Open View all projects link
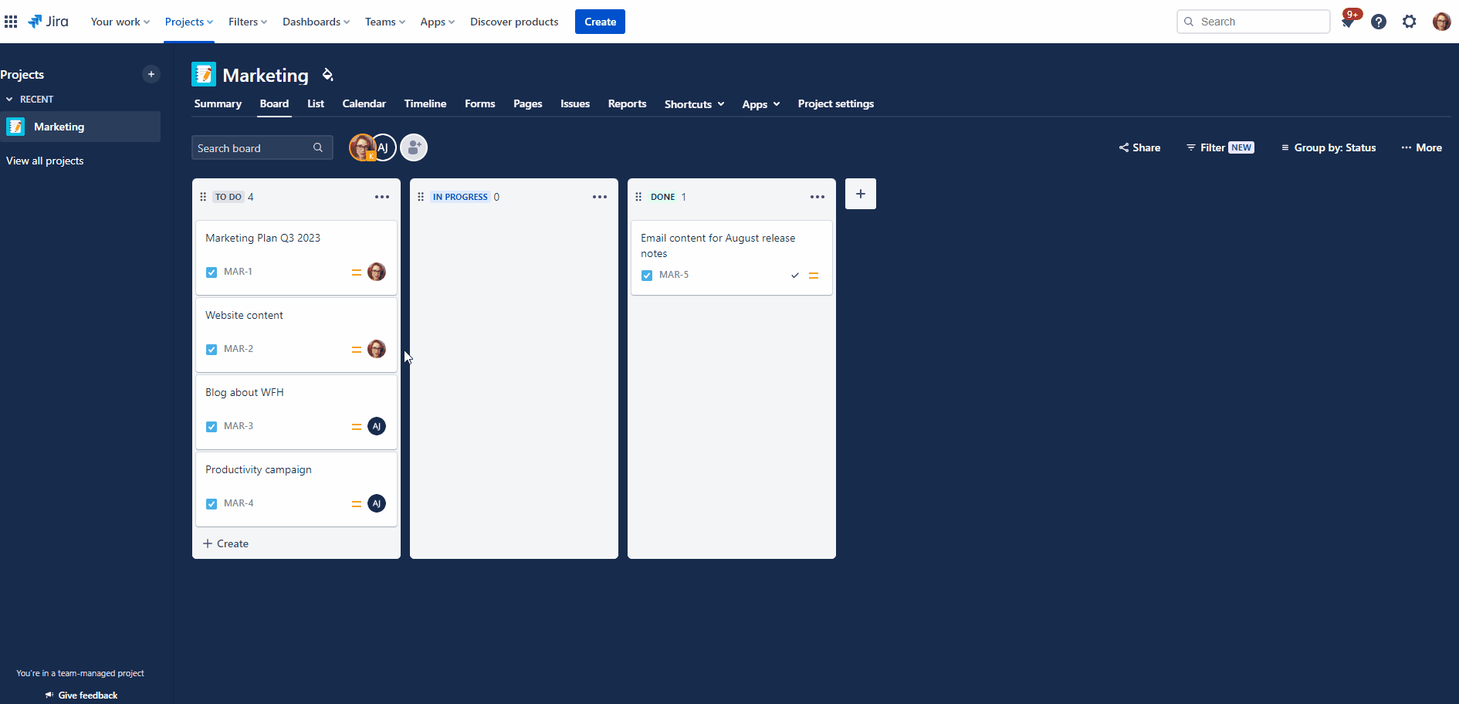 (x=45, y=161)
